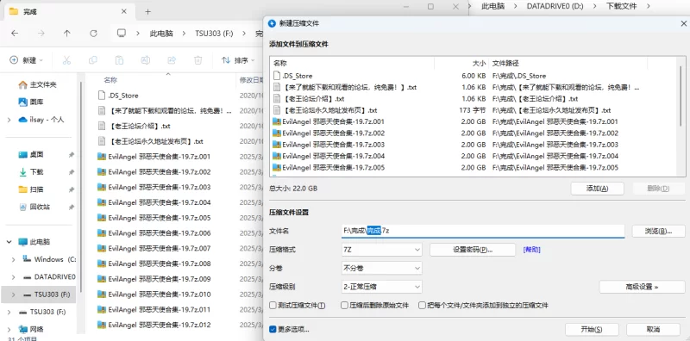Click 设置密码(P)... button
The image size is (690, 341).
tap(473, 250)
